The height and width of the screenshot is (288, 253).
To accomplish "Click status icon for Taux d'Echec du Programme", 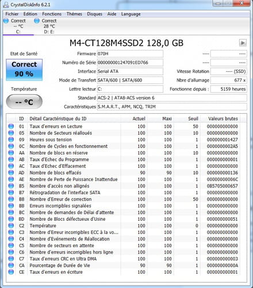I will click(11, 159).
